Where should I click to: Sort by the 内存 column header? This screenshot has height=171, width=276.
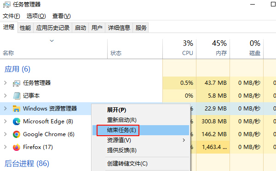tap(213, 49)
